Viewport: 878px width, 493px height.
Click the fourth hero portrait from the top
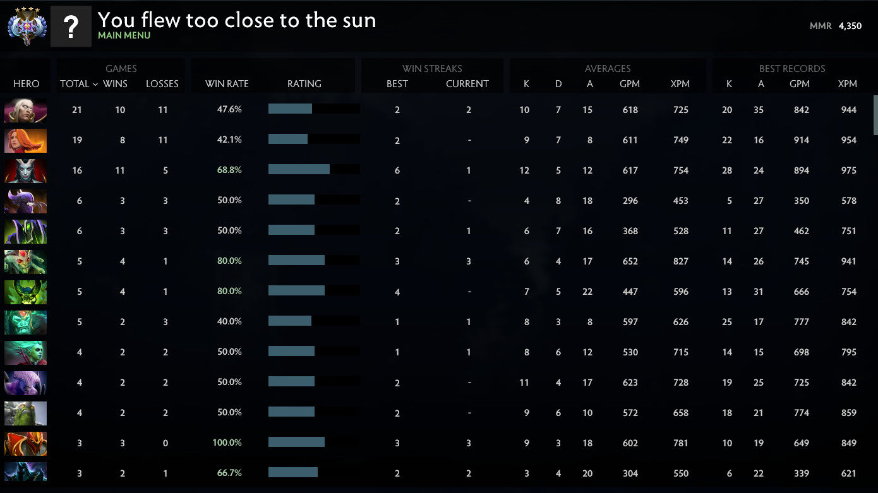point(25,201)
